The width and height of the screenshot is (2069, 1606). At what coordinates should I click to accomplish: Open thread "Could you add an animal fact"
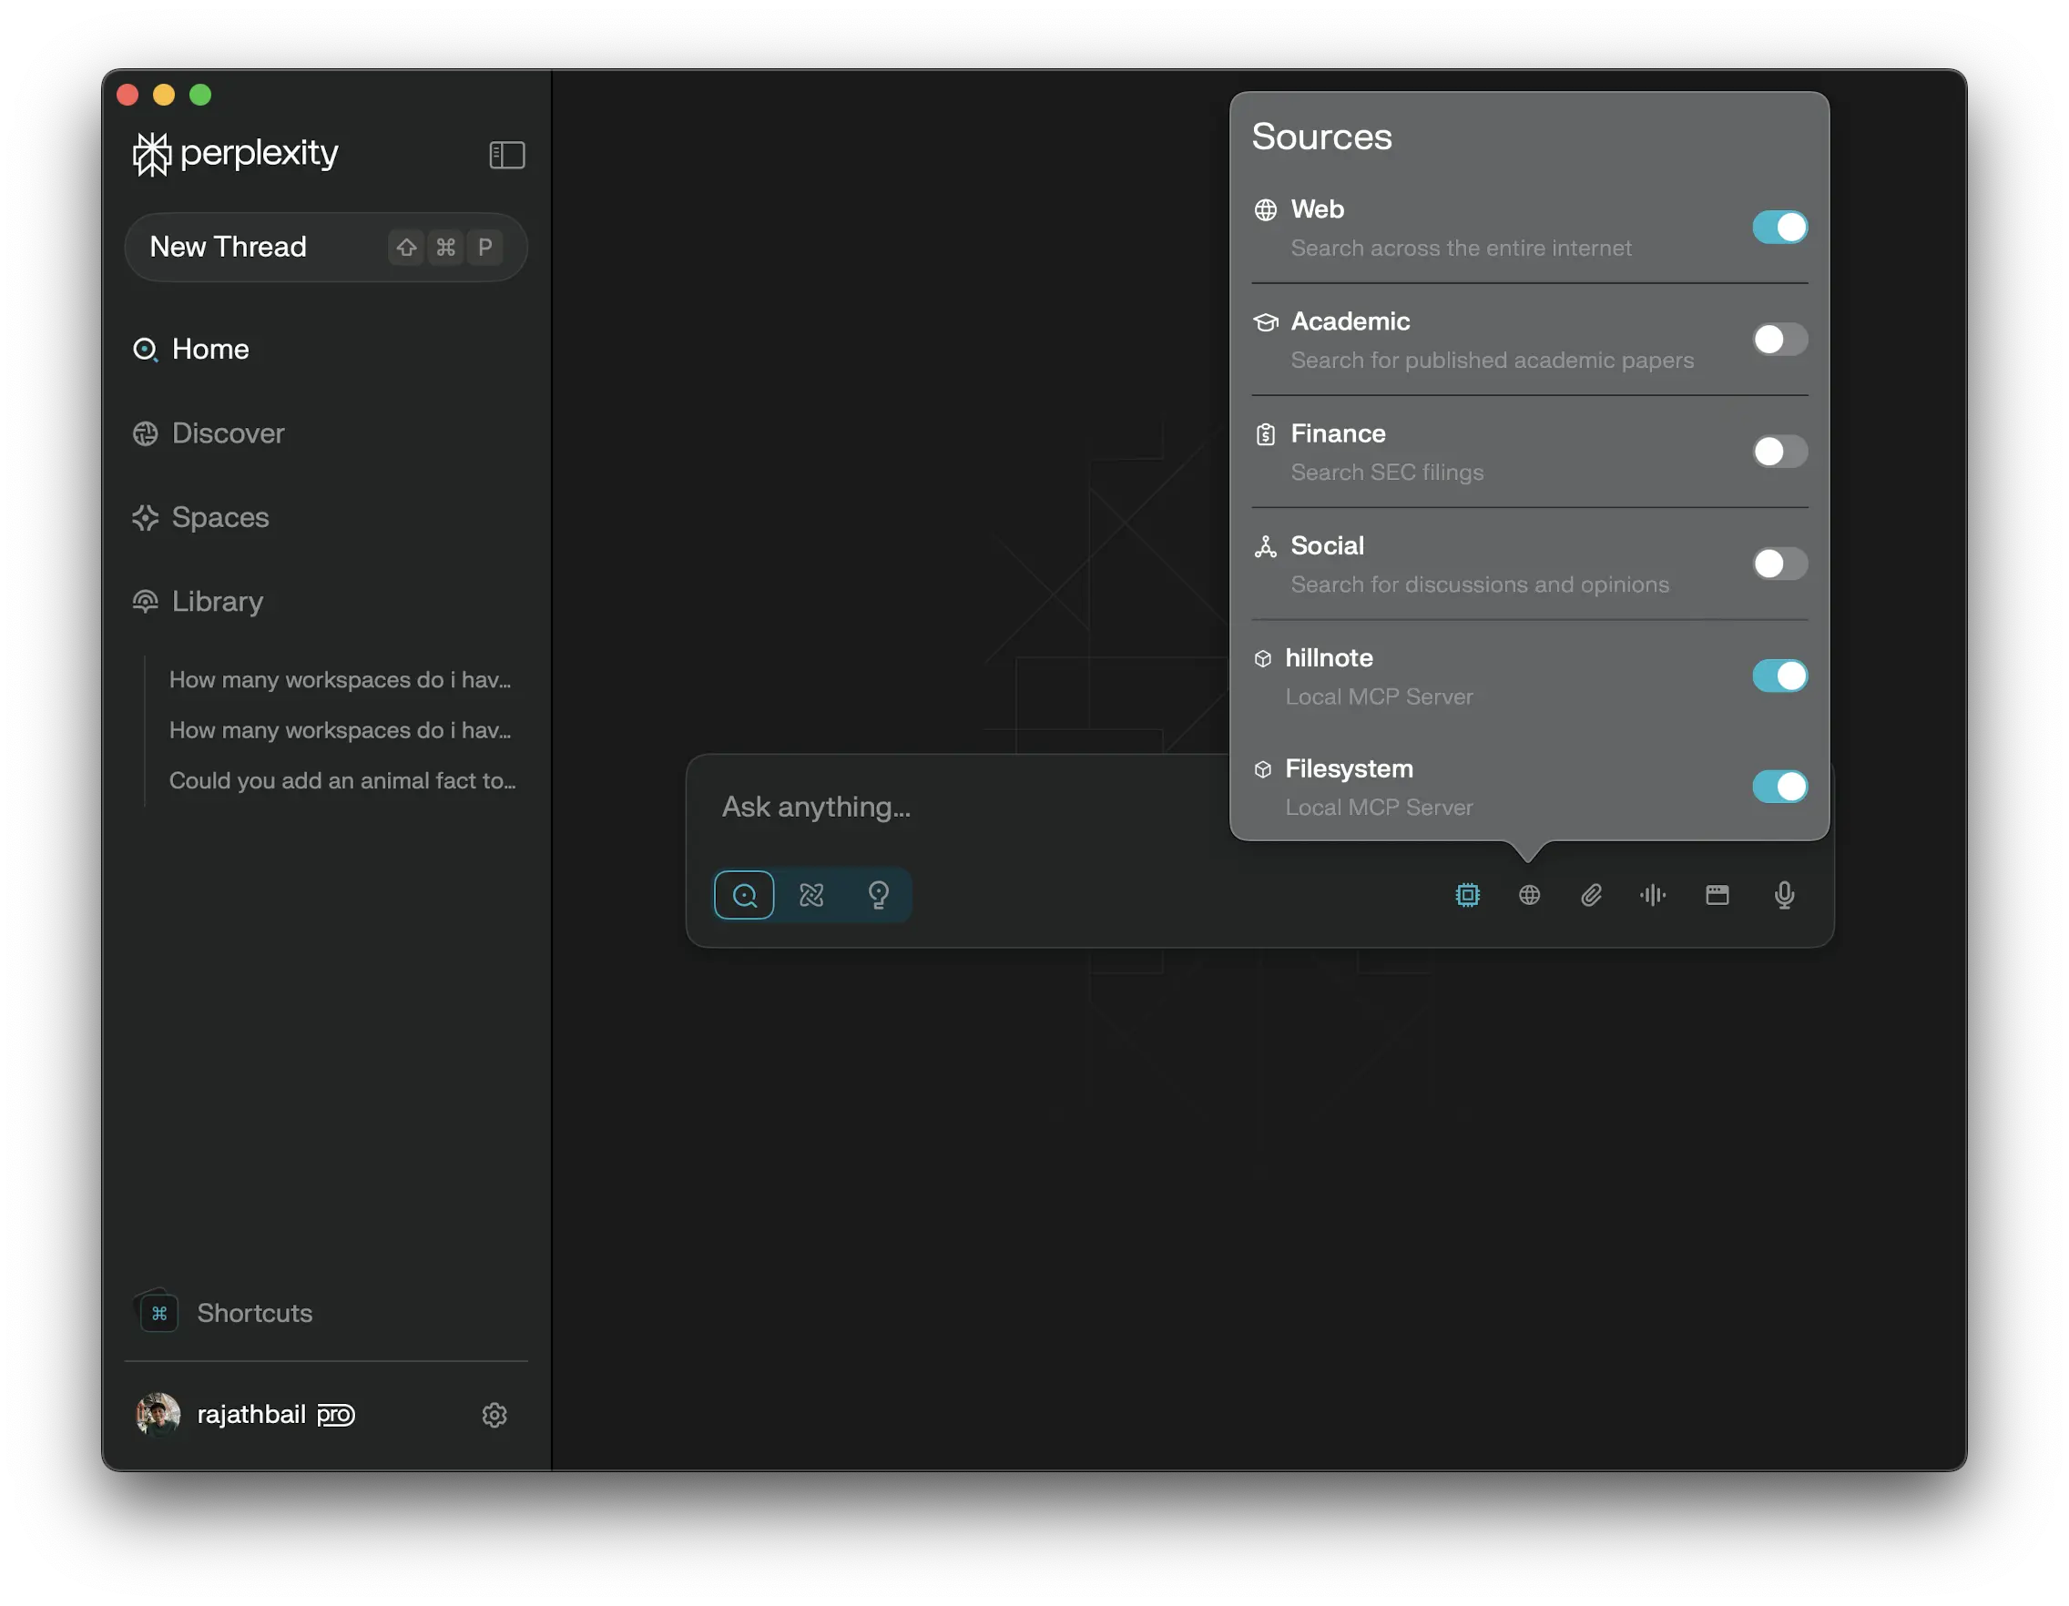tap(342, 781)
